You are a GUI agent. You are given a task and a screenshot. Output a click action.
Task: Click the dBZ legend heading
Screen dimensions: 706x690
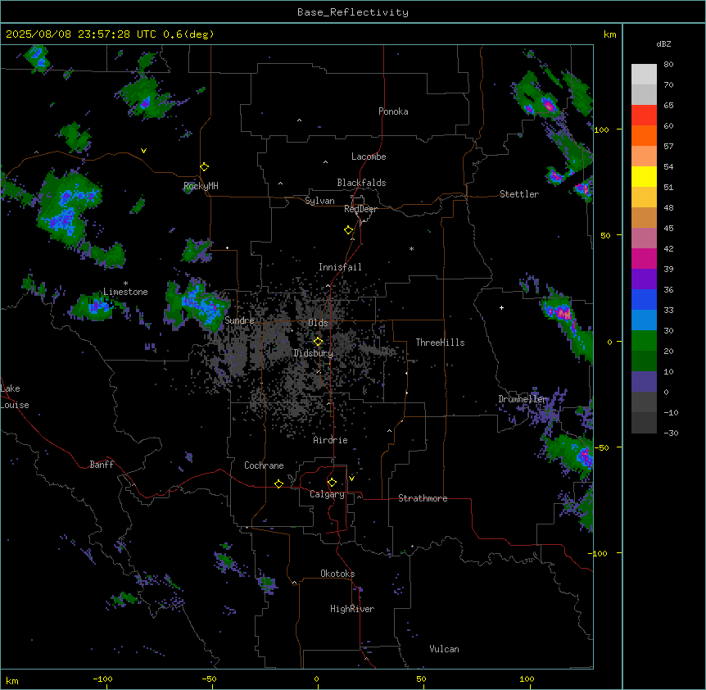pyautogui.click(x=663, y=43)
